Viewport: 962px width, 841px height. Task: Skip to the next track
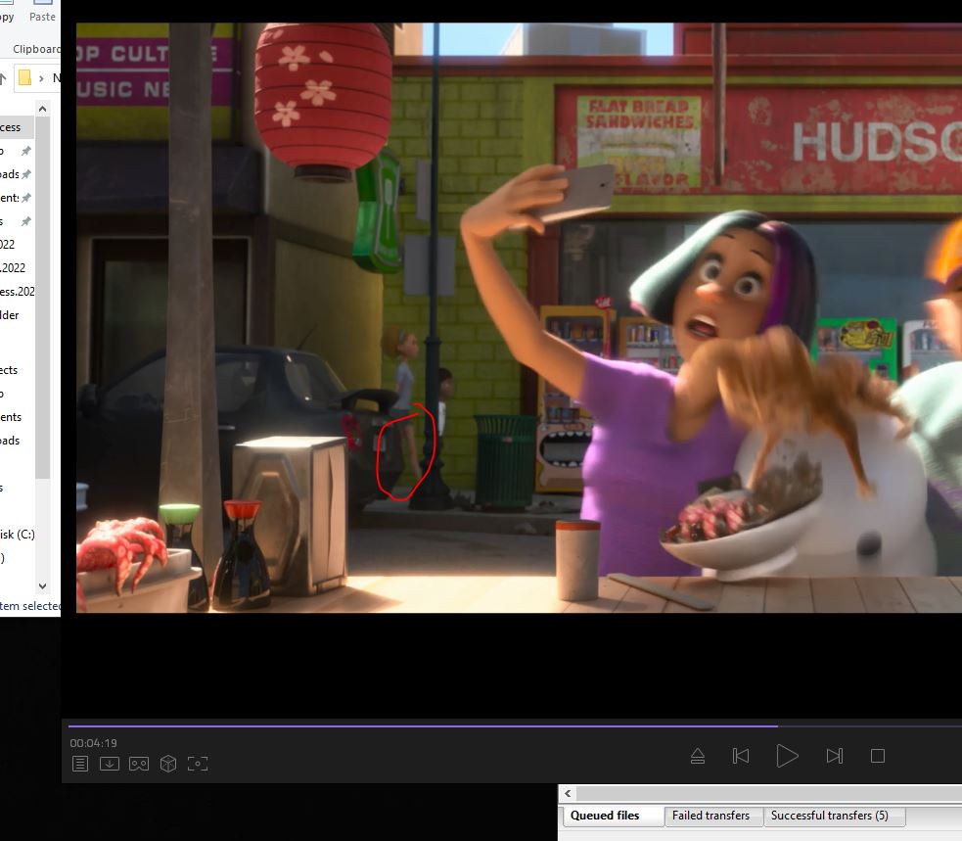tap(834, 756)
